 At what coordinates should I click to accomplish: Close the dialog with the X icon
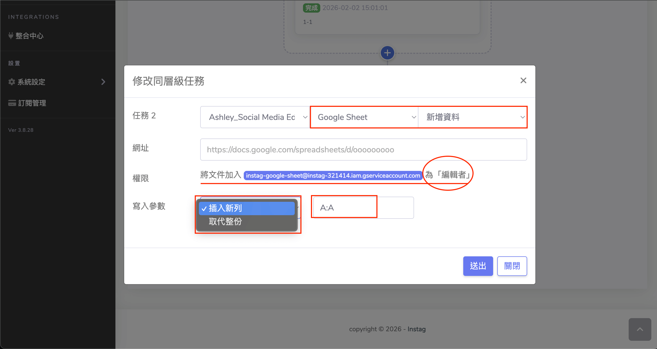click(x=523, y=81)
